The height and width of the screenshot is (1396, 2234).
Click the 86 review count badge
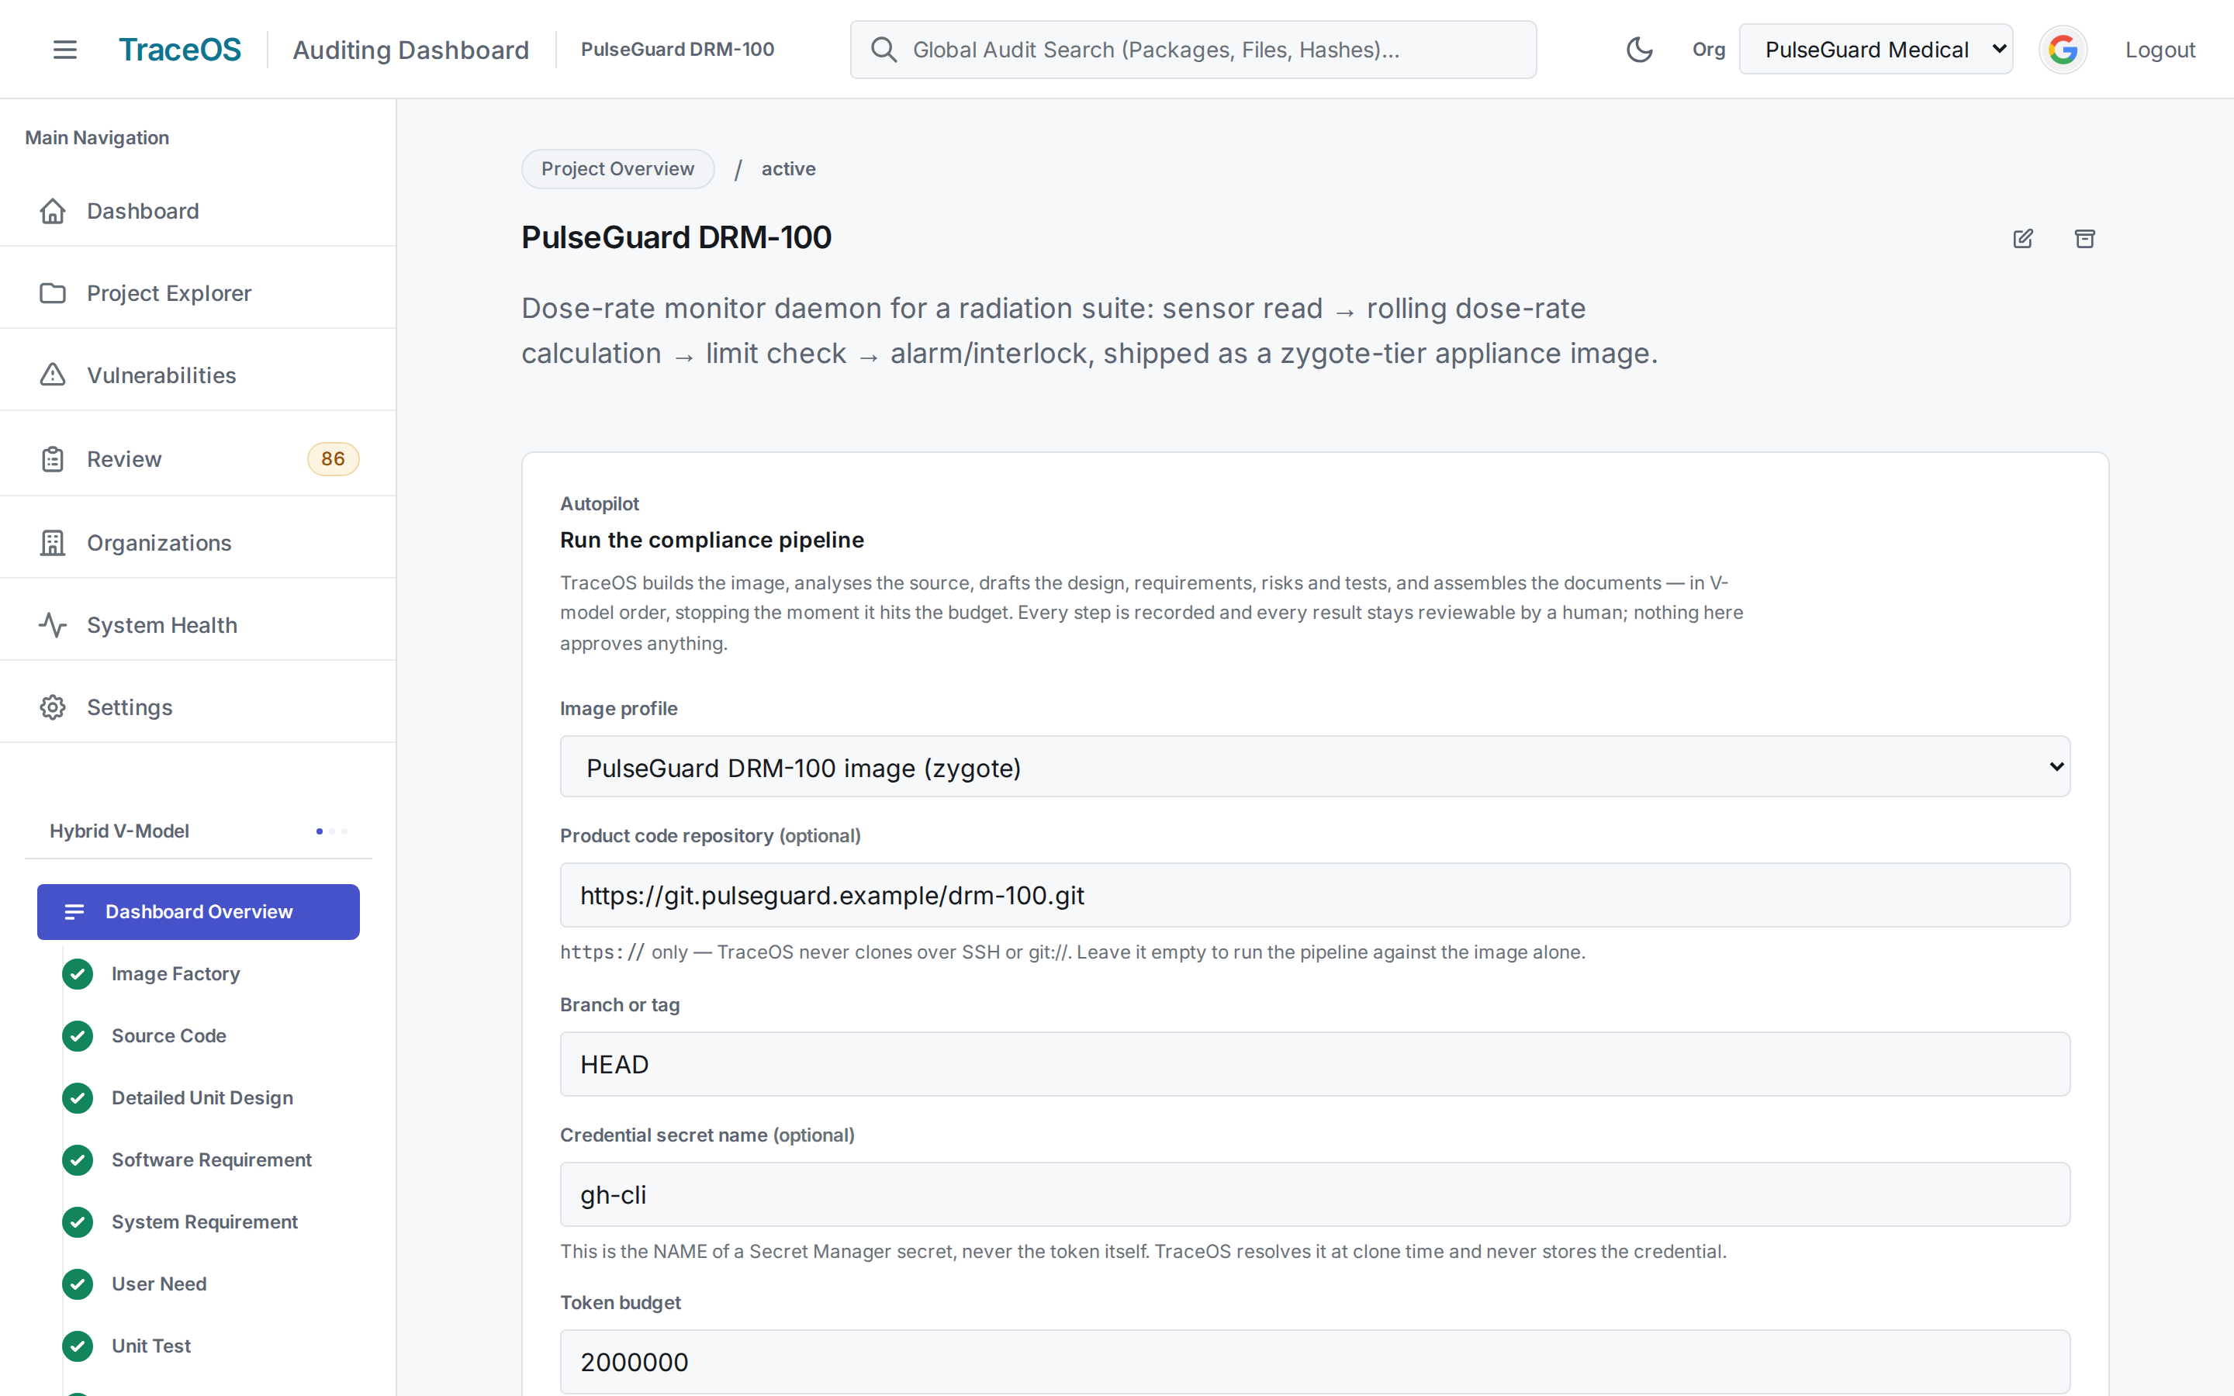334,459
